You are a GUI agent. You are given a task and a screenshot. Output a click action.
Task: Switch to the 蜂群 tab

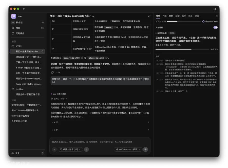click(171, 16)
